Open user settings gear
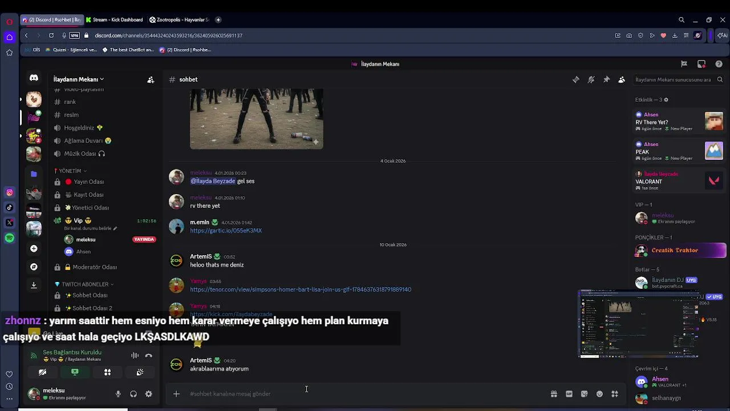The width and height of the screenshot is (730, 411). pos(149,394)
